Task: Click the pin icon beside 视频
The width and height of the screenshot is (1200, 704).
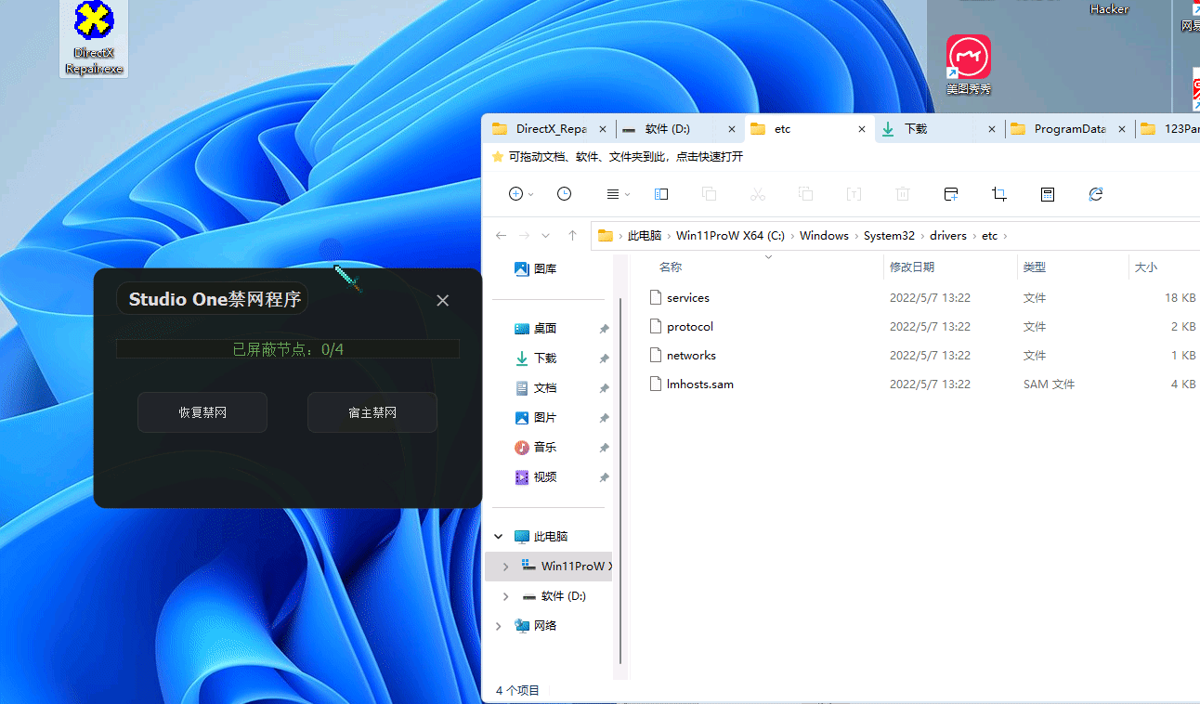Action: click(604, 477)
